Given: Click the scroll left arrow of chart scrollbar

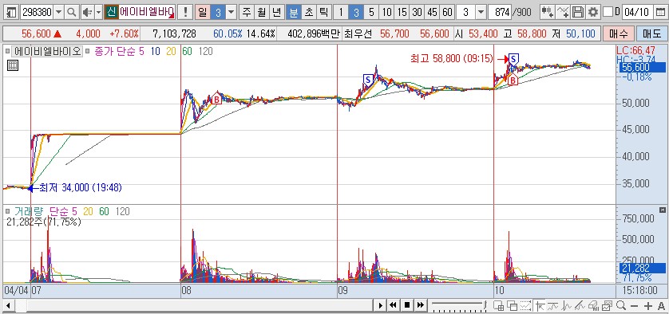Looking at the screenshot, I should [9, 305].
